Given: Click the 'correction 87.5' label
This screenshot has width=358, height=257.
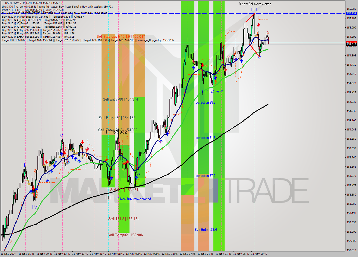Looking at the screenshot, I should (x=206, y=176).
